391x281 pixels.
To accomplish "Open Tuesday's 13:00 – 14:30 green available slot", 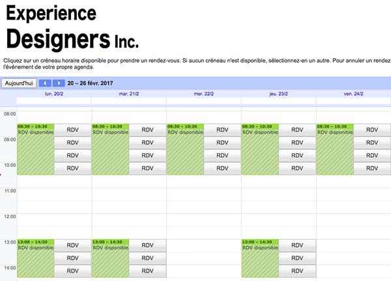I will [110, 261].
